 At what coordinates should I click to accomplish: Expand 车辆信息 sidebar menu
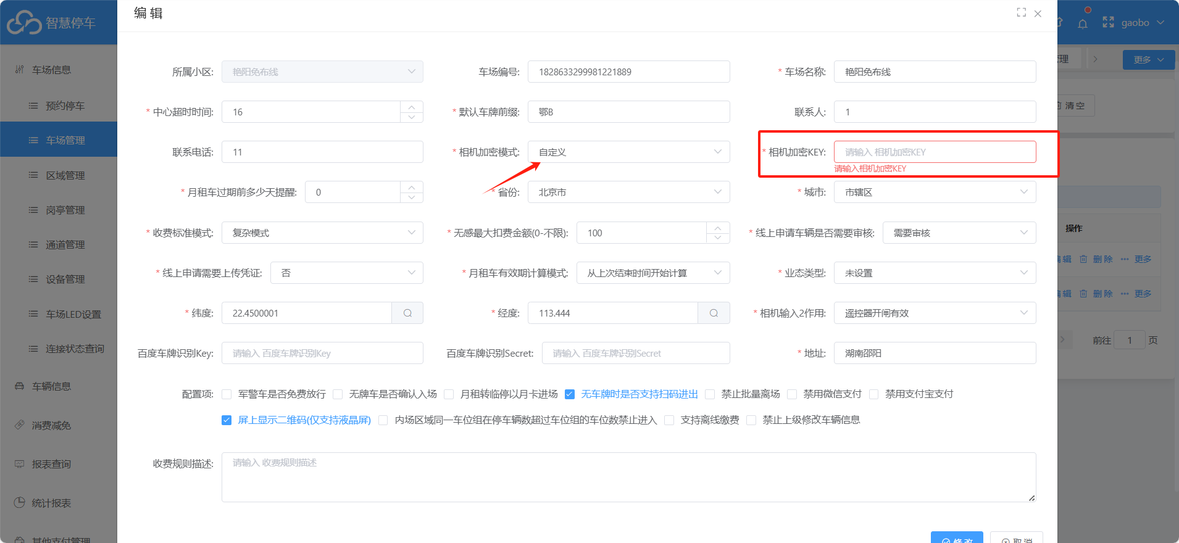(59, 386)
